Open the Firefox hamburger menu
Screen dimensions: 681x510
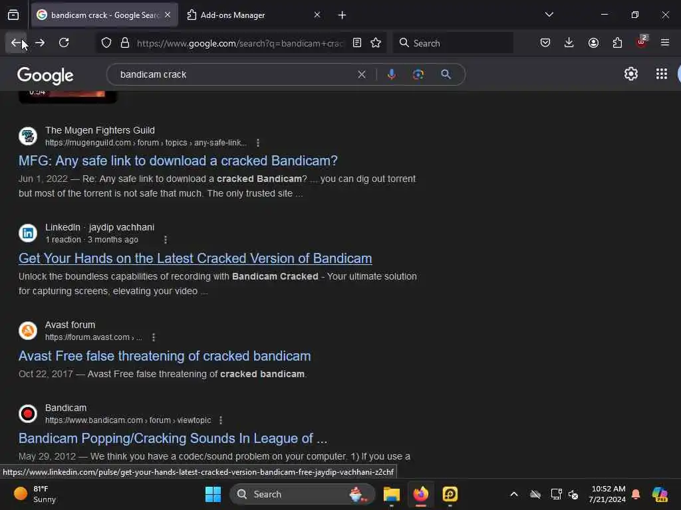point(665,42)
